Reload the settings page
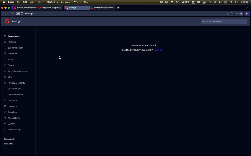The width and height of the screenshot is (251, 156). point(13,14)
